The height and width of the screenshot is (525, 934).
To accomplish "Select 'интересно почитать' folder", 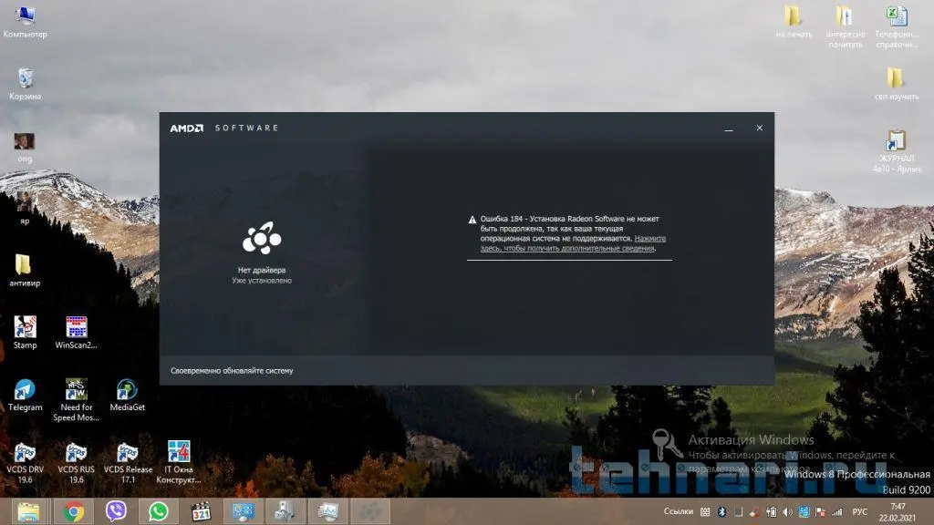I will pos(846,26).
